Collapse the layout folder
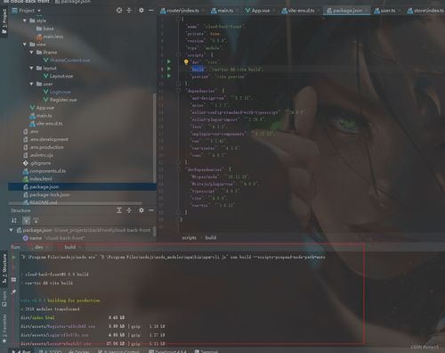Image resolution: width=445 pixels, height=353 pixels. 31,68
